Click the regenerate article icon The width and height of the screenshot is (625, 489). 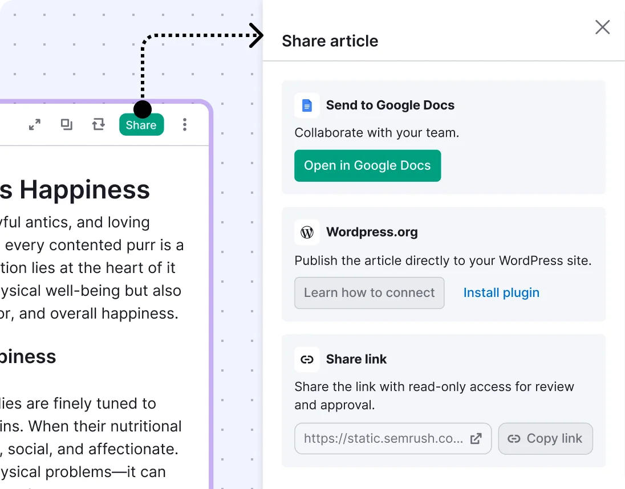tap(99, 125)
